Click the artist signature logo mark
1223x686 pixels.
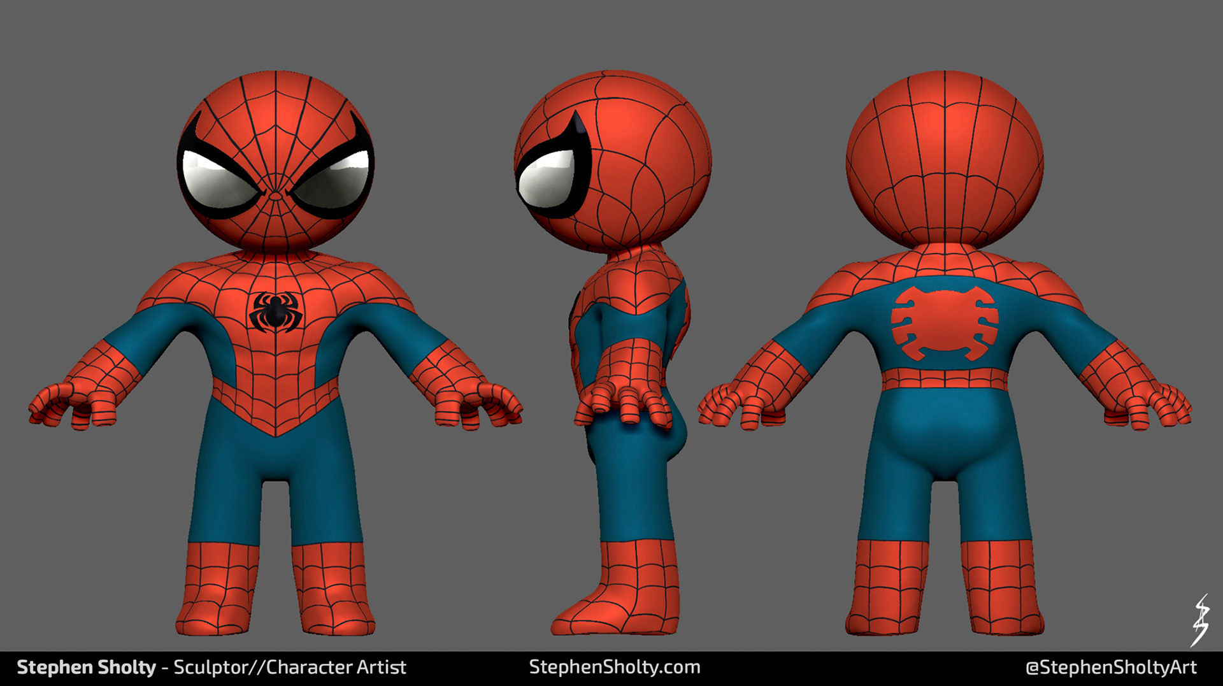pos(1200,620)
